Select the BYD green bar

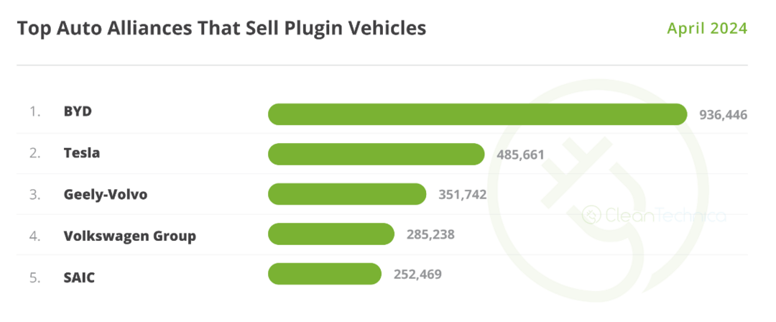[x=478, y=114]
